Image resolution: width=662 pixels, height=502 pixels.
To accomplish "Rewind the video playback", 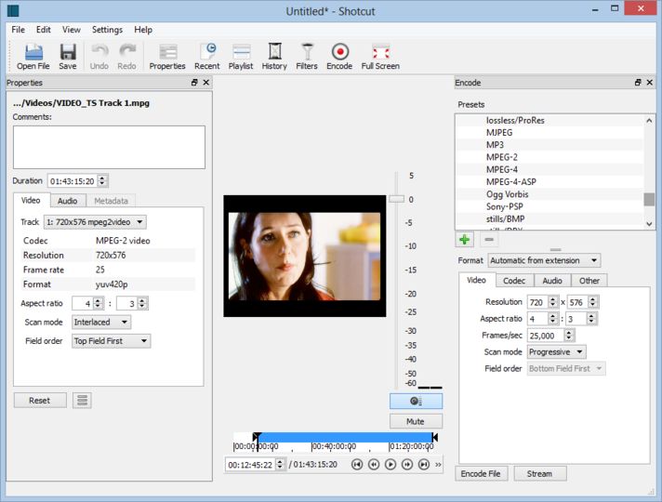I will pyautogui.click(x=374, y=465).
